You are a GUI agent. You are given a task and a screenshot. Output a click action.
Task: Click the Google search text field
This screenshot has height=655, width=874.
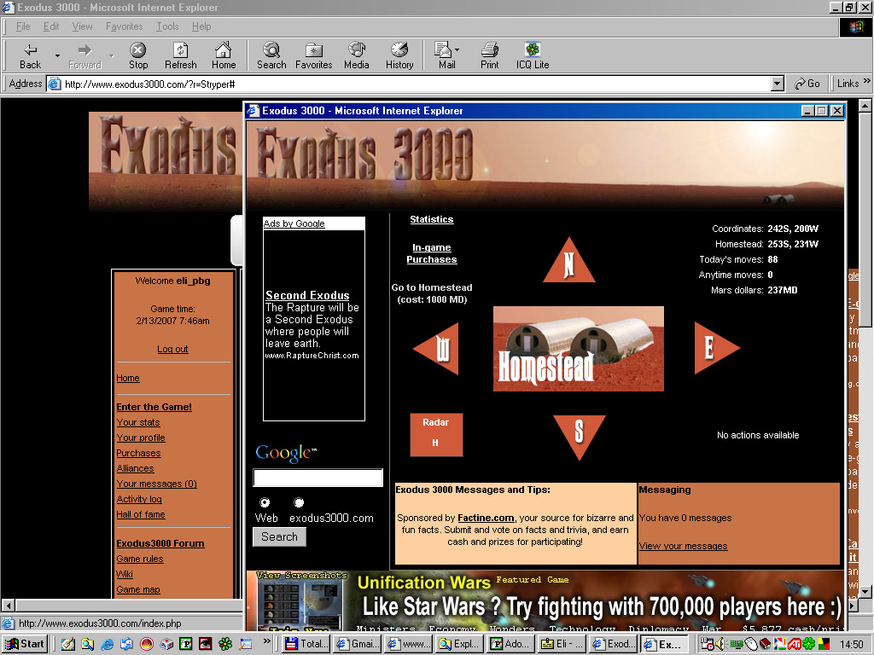coord(318,478)
